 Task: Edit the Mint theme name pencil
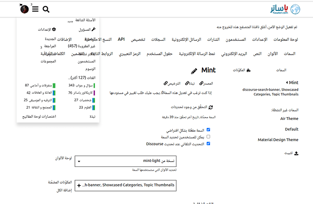[x=194, y=71]
